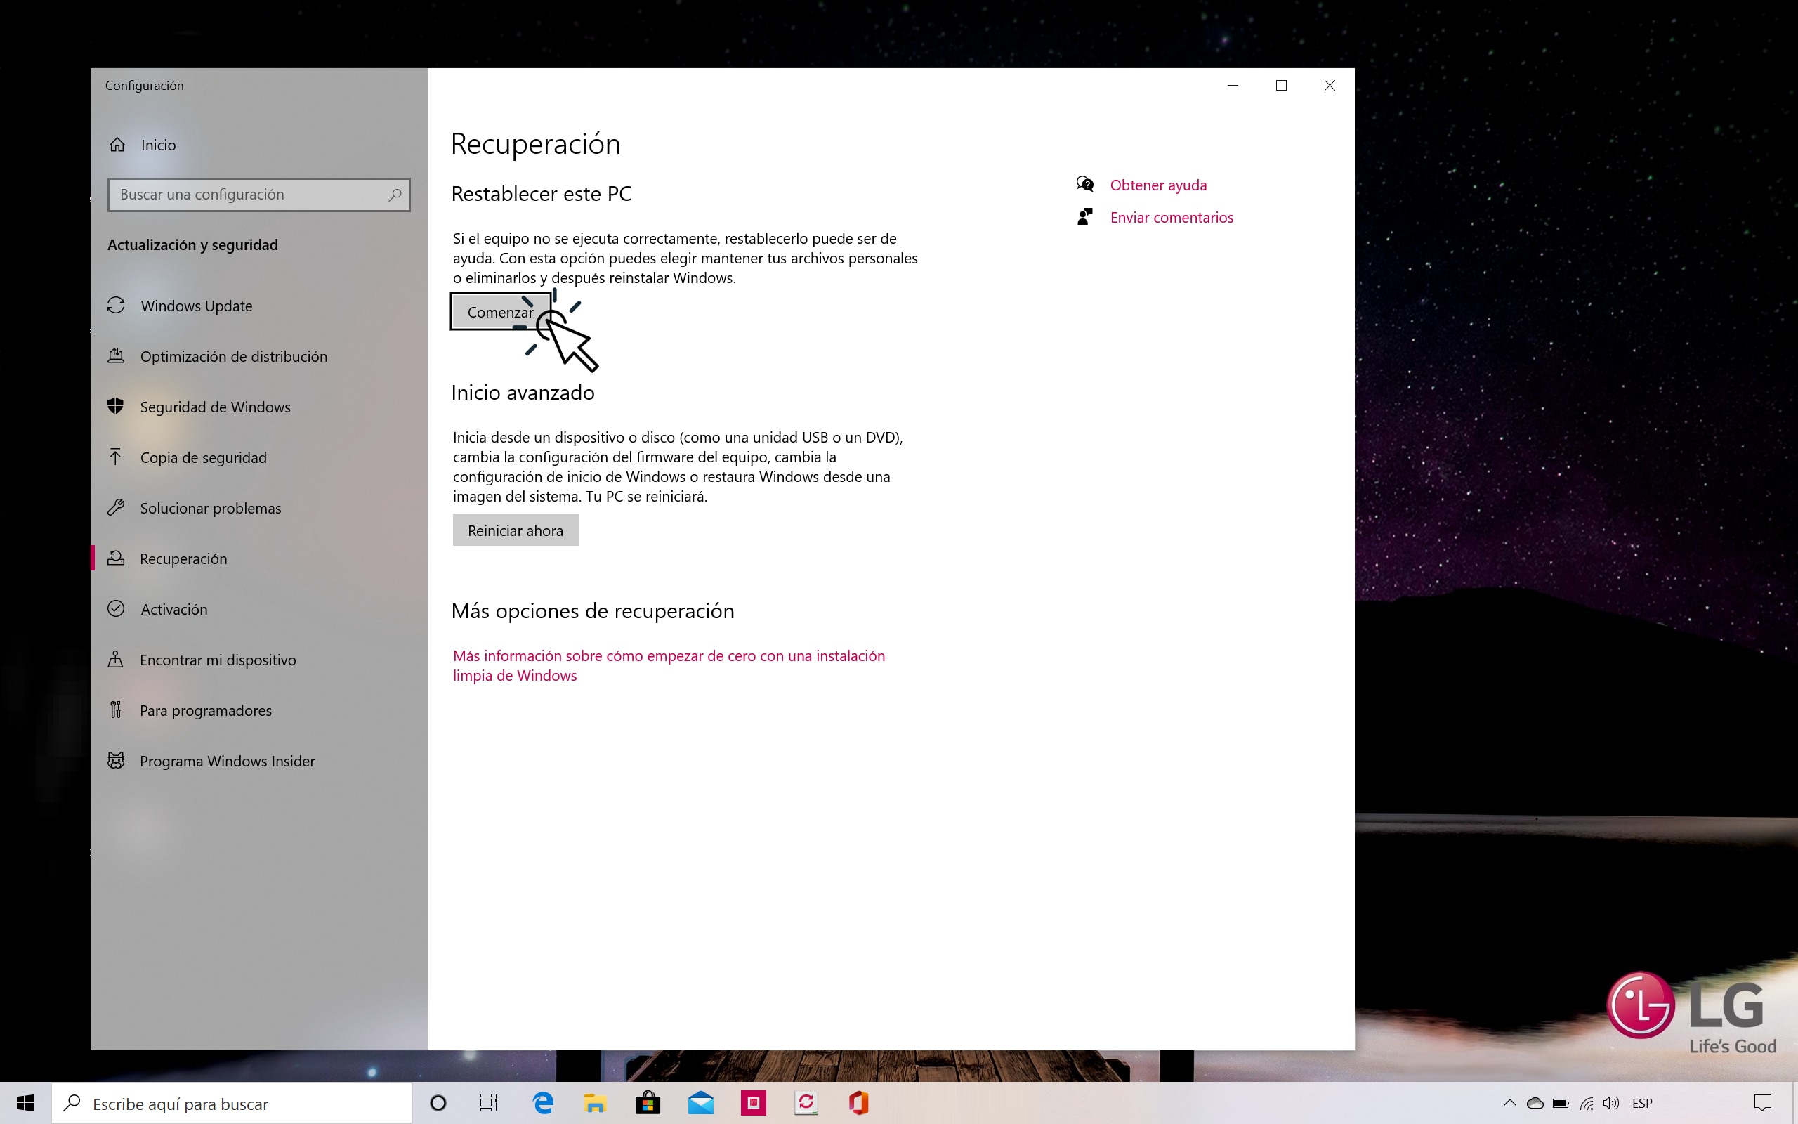Click the search magnifier in settings box

pos(395,195)
